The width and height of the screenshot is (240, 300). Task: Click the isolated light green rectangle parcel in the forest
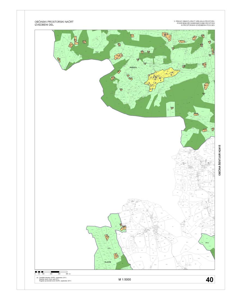tap(170, 109)
